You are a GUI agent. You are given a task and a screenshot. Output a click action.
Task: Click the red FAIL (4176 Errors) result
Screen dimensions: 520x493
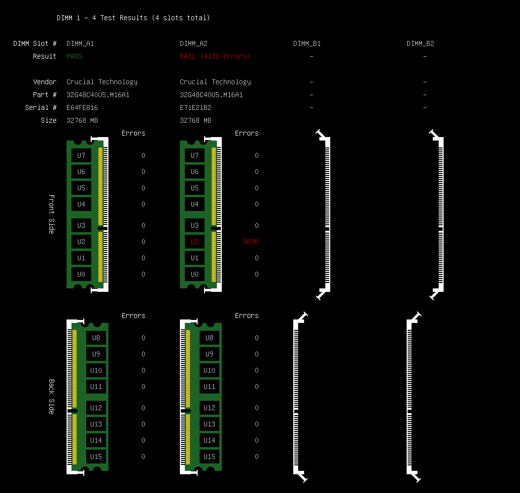215,56
